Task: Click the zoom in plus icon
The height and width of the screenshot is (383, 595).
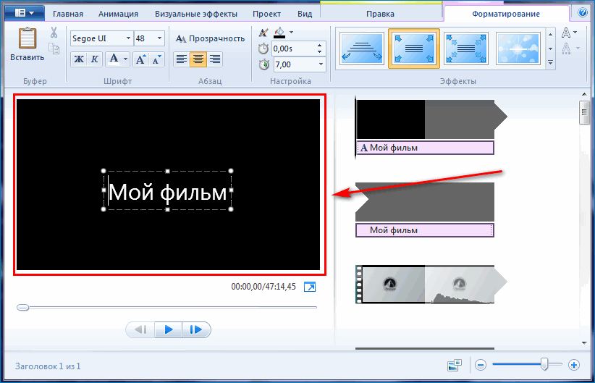Action: coord(574,366)
